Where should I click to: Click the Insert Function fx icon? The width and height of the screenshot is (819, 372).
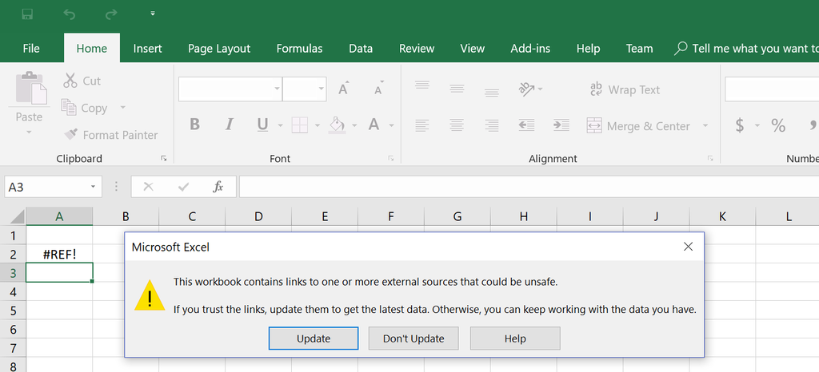point(218,187)
